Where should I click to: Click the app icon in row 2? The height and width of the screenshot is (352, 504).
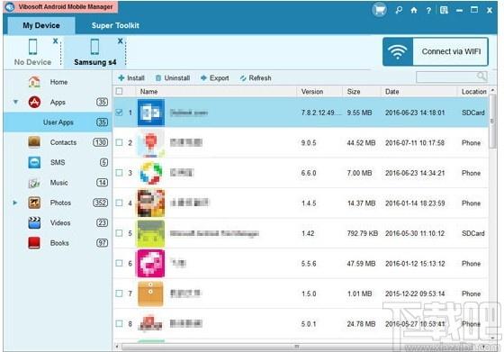tap(151, 143)
